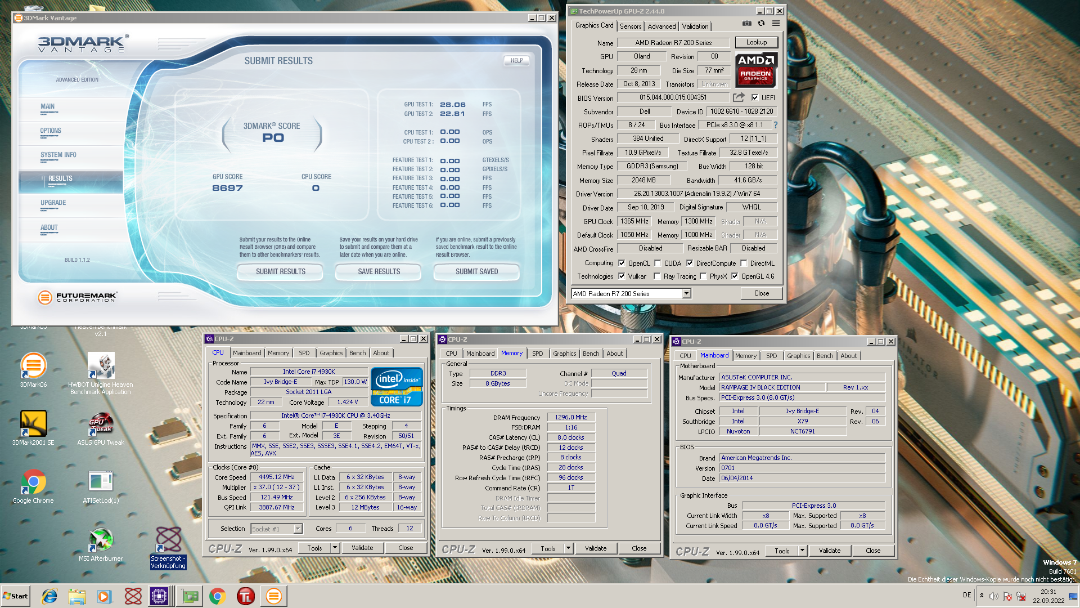This screenshot has height=608, width=1080.
Task: Expand the Tools dropdown arrow in CPU window
Action: (335, 547)
